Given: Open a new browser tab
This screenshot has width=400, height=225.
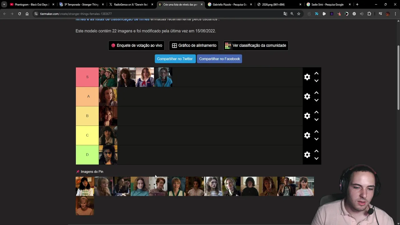Looking at the screenshot, I should tap(357, 4).
